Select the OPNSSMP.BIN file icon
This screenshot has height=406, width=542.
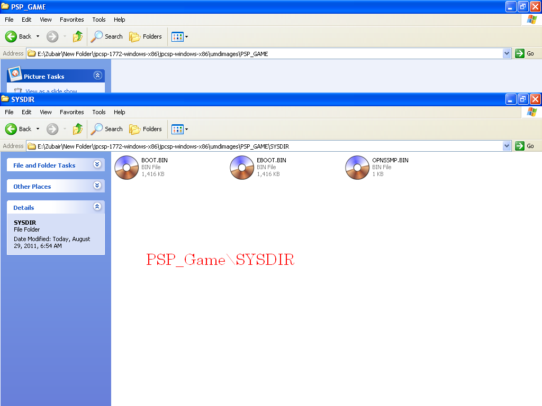tap(357, 168)
